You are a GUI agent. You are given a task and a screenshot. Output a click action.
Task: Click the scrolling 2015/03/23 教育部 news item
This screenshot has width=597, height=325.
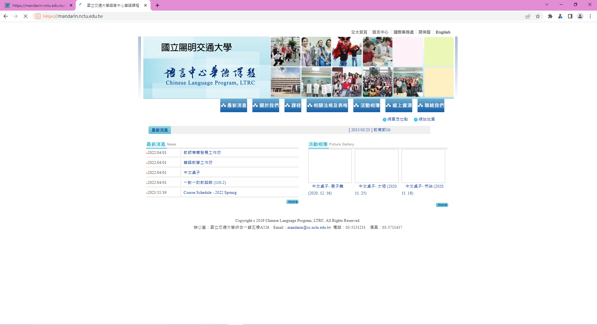tap(370, 130)
